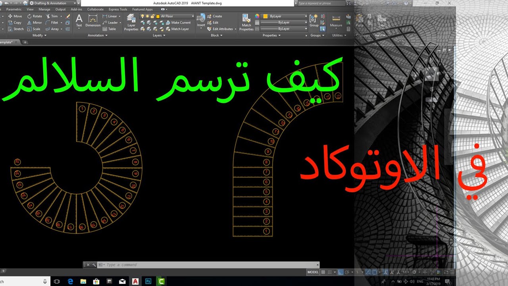
Task: Click Make Current layer button
Action: (x=177, y=23)
